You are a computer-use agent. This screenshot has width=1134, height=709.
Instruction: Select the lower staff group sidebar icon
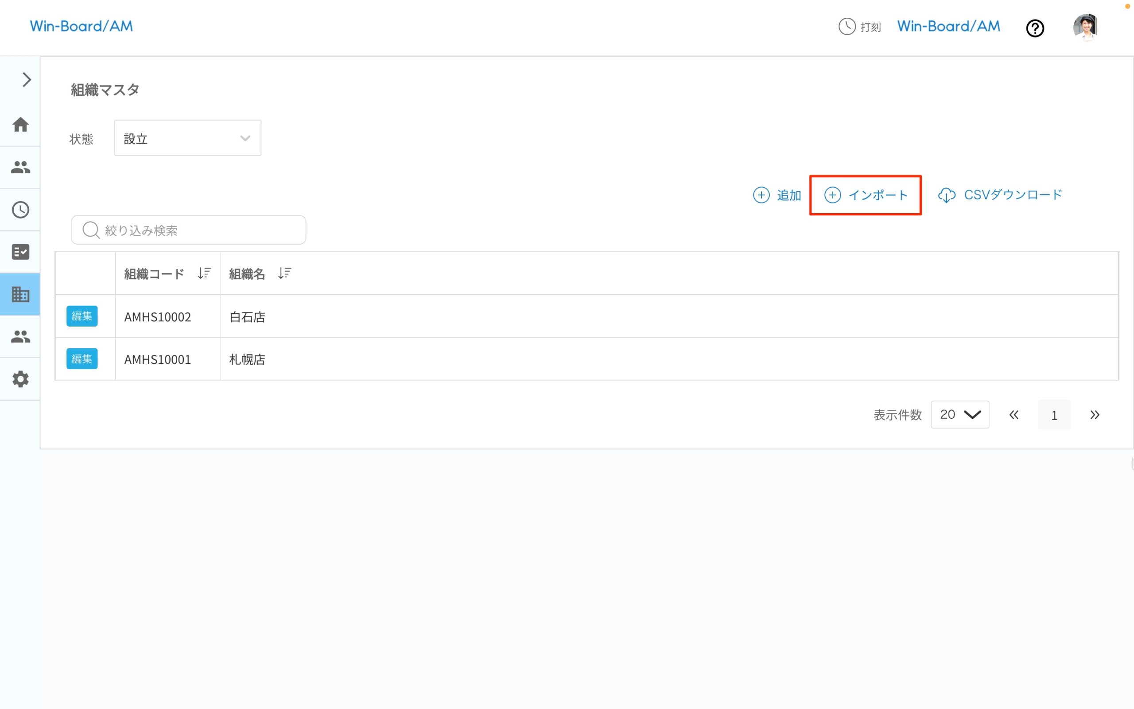20,337
